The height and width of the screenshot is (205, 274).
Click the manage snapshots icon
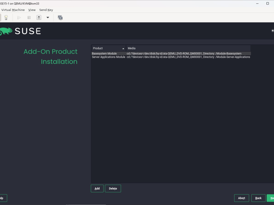pyautogui.click(x=60, y=18)
